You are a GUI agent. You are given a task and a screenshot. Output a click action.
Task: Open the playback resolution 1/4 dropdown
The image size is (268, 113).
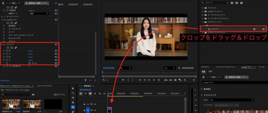coord(169,68)
